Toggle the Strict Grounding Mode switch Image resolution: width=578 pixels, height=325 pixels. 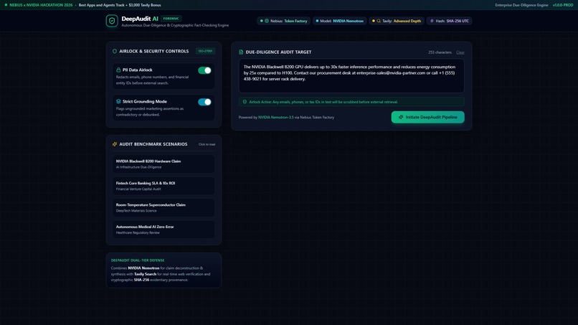204,102
